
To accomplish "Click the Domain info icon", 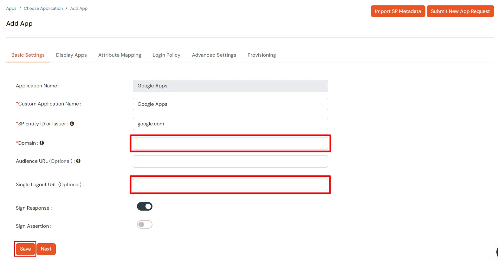I will [x=42, y=143].
